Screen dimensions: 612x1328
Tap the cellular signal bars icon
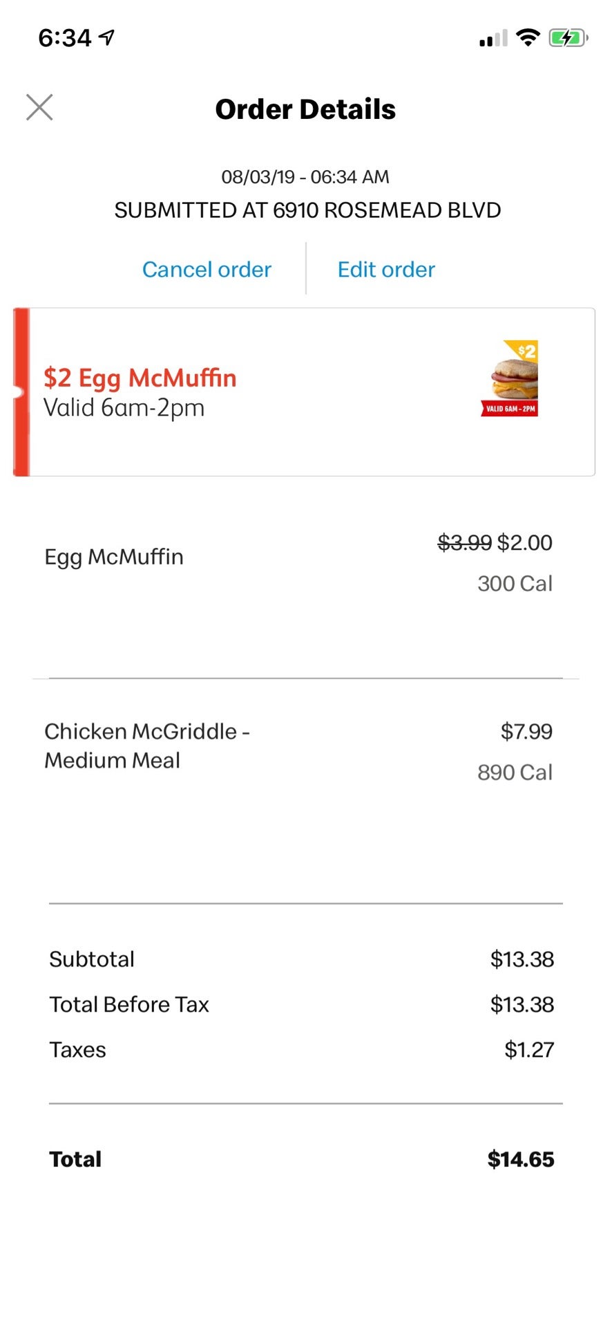[493, 39]
